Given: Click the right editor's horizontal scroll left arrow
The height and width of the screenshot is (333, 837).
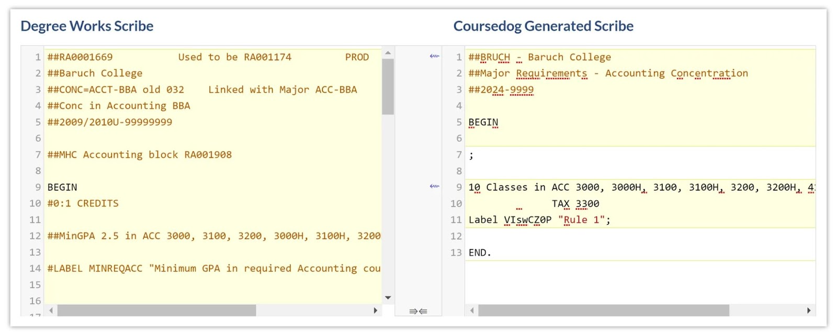Looking at the screenshot, I should (471, 310).
